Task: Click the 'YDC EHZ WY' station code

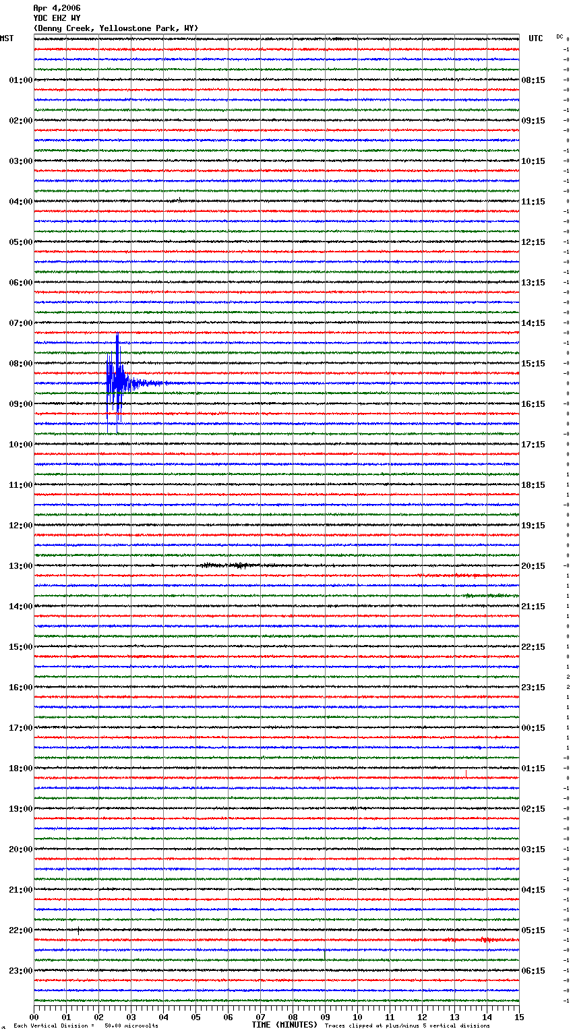Action: (x=57, y=18)
